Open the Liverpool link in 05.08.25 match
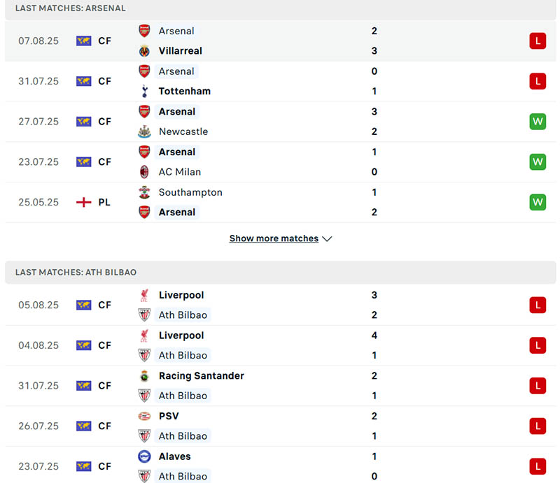 (181, 295)
